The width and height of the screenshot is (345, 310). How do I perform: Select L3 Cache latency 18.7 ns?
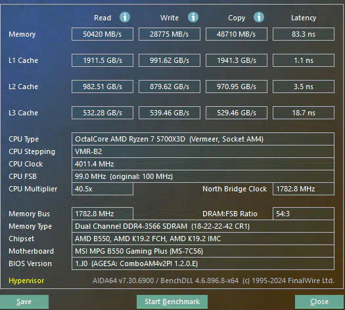coord(304,113)
